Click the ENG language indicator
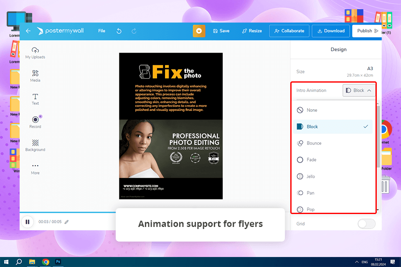401x267 pixels. pos(365,262)
